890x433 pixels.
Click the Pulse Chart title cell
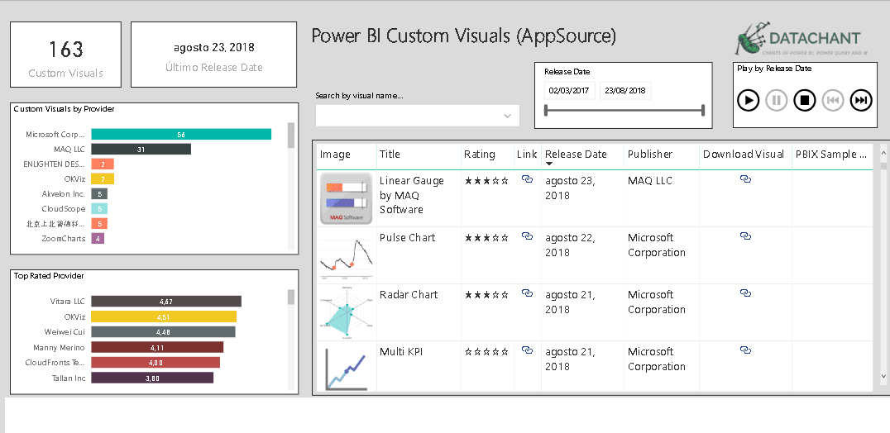tap(408, 237)
